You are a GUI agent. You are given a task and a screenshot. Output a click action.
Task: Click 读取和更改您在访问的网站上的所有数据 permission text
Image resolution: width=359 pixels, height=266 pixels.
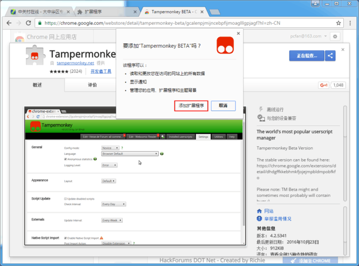[x=167, y=74]
